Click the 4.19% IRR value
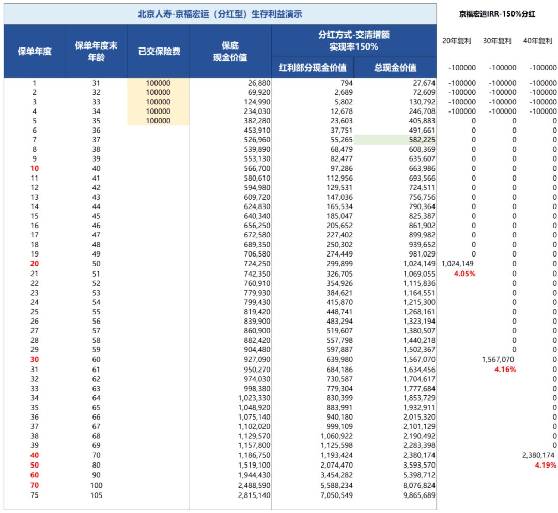Image resolution: width=558 pixels, height=513 pixels. click(x=546, y=465)
